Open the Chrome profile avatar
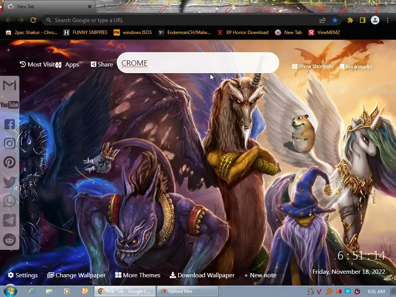This screenshot has width=396, height=297. point(375,20)
